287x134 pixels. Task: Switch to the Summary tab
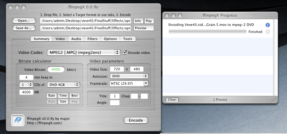click(41, 39)
